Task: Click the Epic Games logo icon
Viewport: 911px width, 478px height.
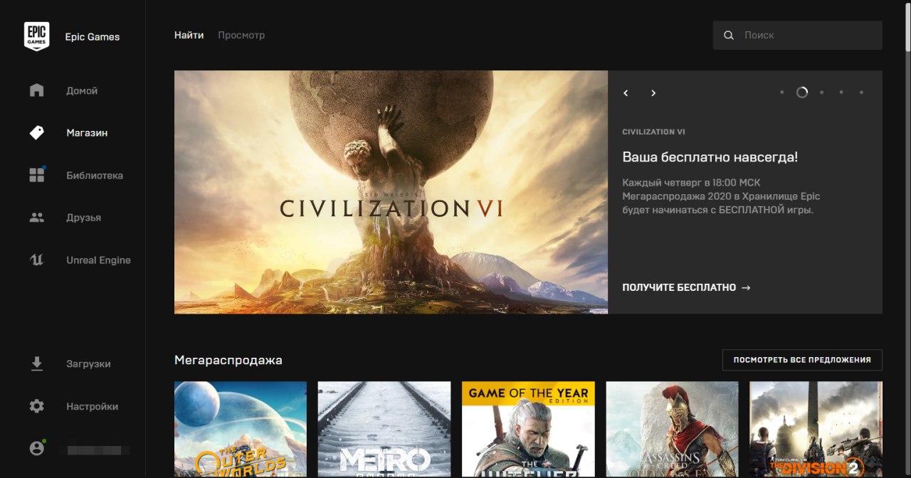Action: [37, 36]
